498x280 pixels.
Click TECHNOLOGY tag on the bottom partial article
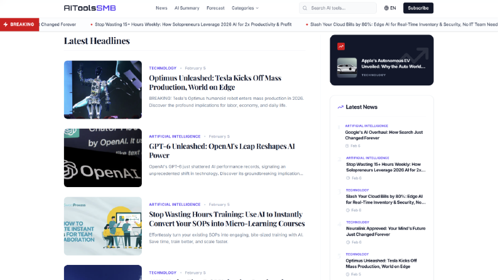tap(163, 272)
